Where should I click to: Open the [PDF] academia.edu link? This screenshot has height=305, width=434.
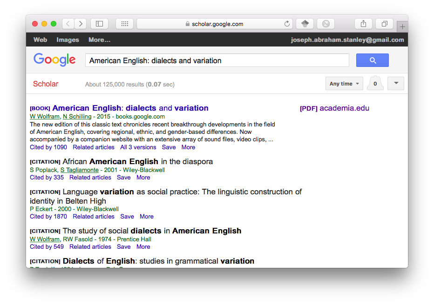334,108
